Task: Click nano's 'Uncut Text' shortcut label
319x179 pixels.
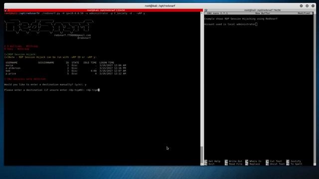Action: 277,164
